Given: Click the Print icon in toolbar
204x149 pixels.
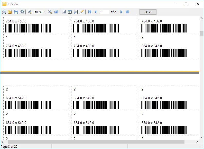Looking at the screenshot, I should point(4,12).
